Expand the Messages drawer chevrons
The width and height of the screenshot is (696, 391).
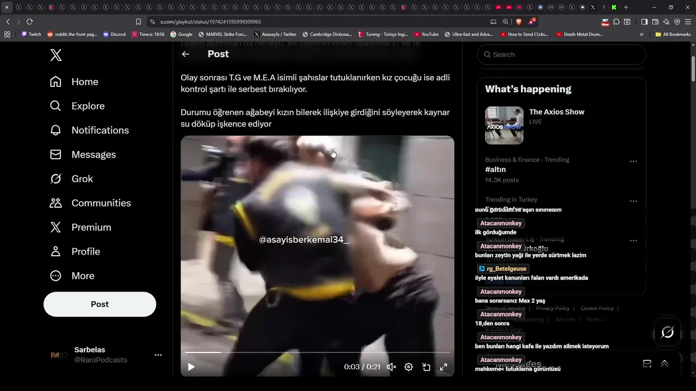coord(664,364)
